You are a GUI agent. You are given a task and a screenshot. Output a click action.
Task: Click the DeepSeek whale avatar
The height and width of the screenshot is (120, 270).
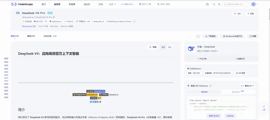pos(191,49)
